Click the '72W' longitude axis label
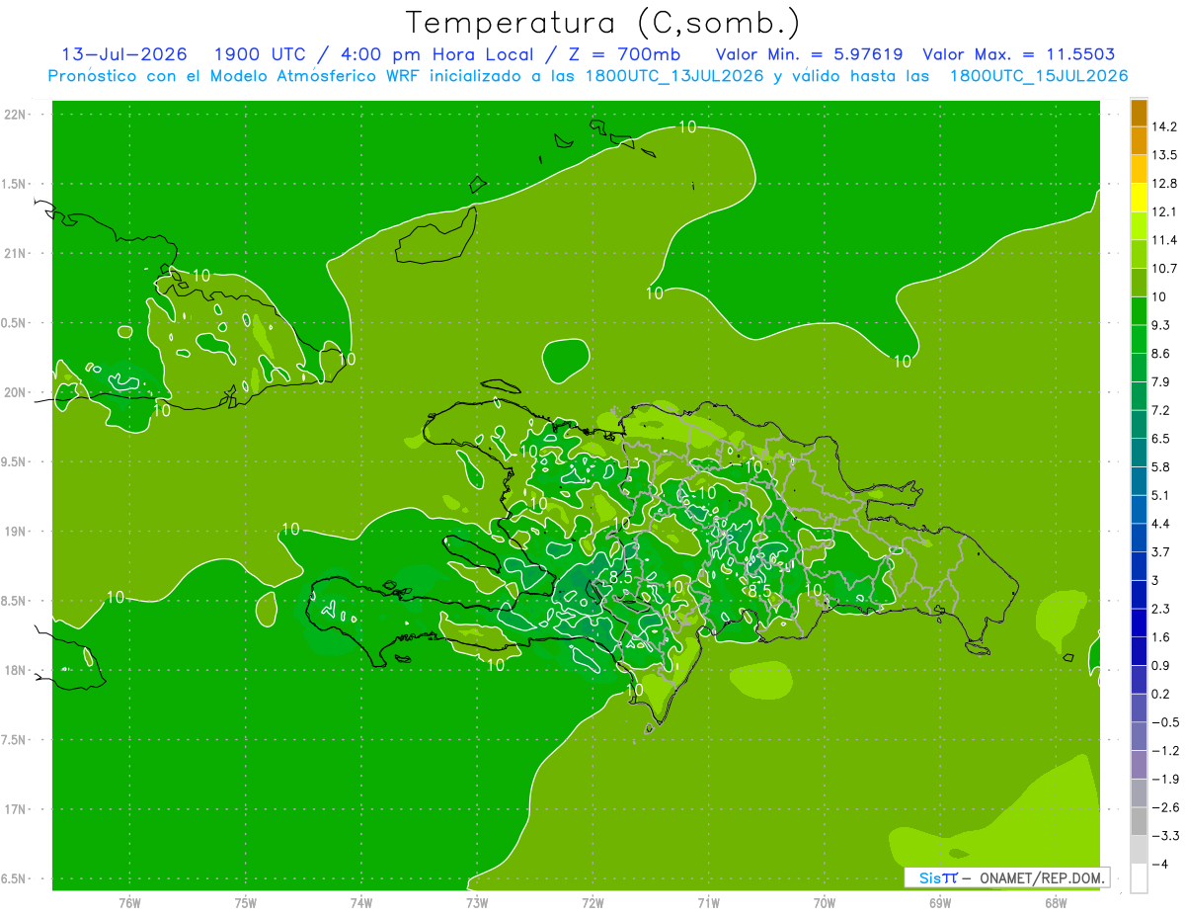The image size is (1185, 916). click(592, 902)
